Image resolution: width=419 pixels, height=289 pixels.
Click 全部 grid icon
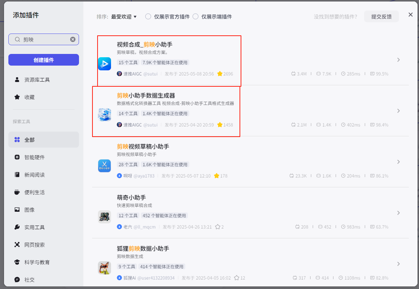[17, 140]
